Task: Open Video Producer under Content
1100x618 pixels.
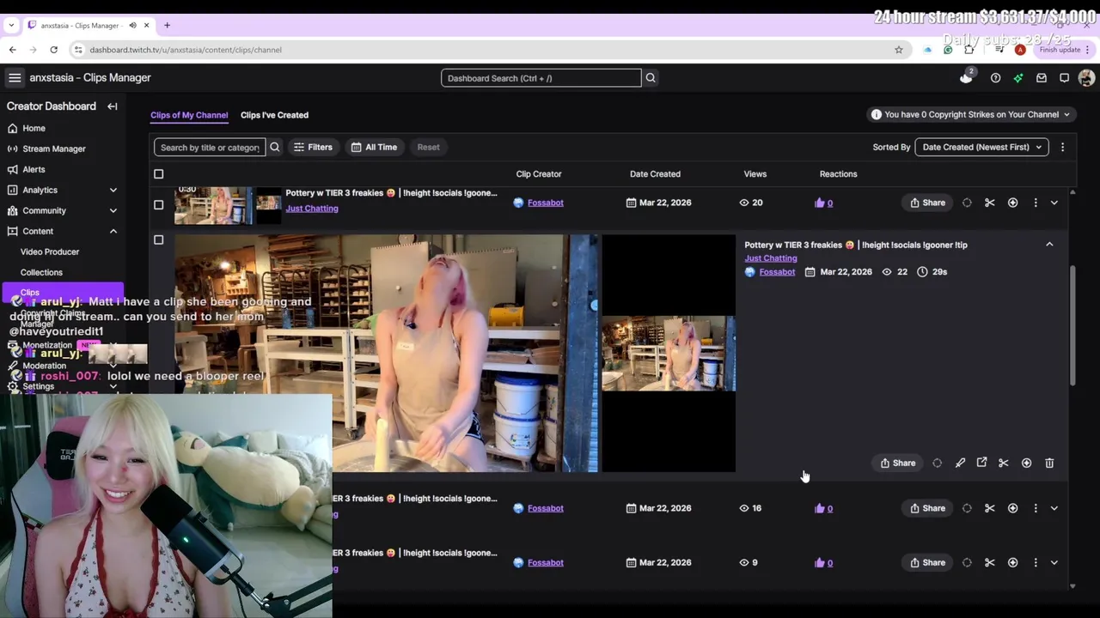Action: pos(50,251)
